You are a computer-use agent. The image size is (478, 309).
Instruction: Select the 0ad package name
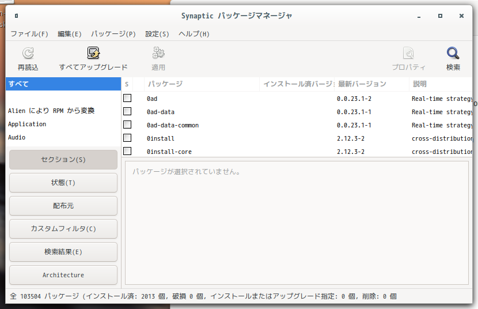click(152, 99)
